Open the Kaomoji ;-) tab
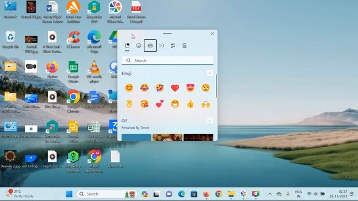The height and width of the screenshot is (201, 358). [162, 46]
